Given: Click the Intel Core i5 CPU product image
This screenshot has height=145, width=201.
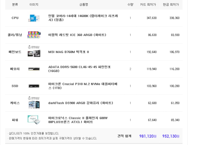Looking at the screenshot, I should [x=34, y=18].
